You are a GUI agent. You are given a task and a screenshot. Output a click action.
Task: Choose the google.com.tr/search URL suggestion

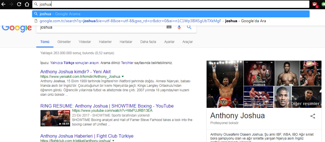(171, 21)
